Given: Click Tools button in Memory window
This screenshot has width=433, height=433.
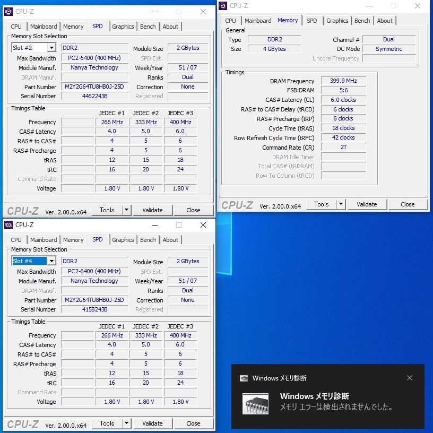Looking at the screenshot, I should [322, 204].
